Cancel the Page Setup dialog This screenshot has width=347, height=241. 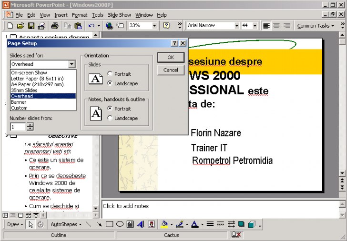[x=171, y=70]
